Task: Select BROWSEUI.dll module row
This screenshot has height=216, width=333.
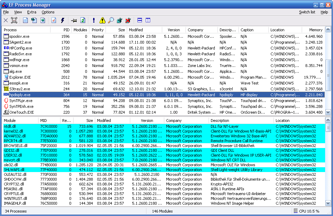Action: click(164, 146)
